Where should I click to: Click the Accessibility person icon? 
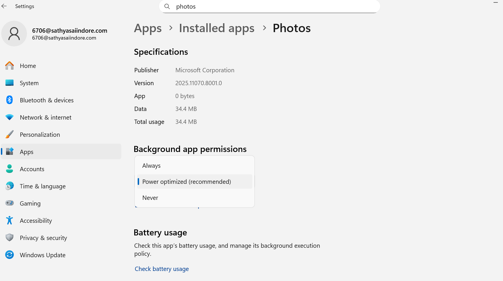point(9,220)
